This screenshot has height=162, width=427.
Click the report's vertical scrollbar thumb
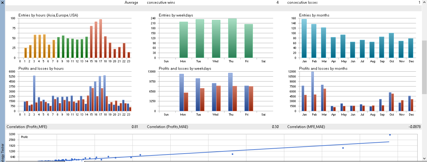[424, 67]
